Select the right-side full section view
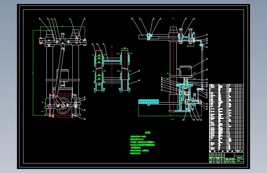 click(173, 69)
